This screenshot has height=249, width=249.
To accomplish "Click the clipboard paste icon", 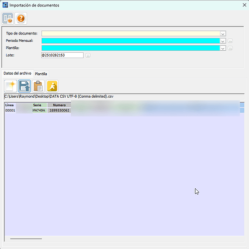I will (38, 86).
